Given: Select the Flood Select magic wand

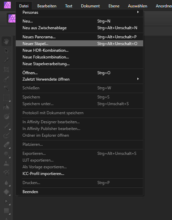Looking at the screenshot, I should click(6, 88).
